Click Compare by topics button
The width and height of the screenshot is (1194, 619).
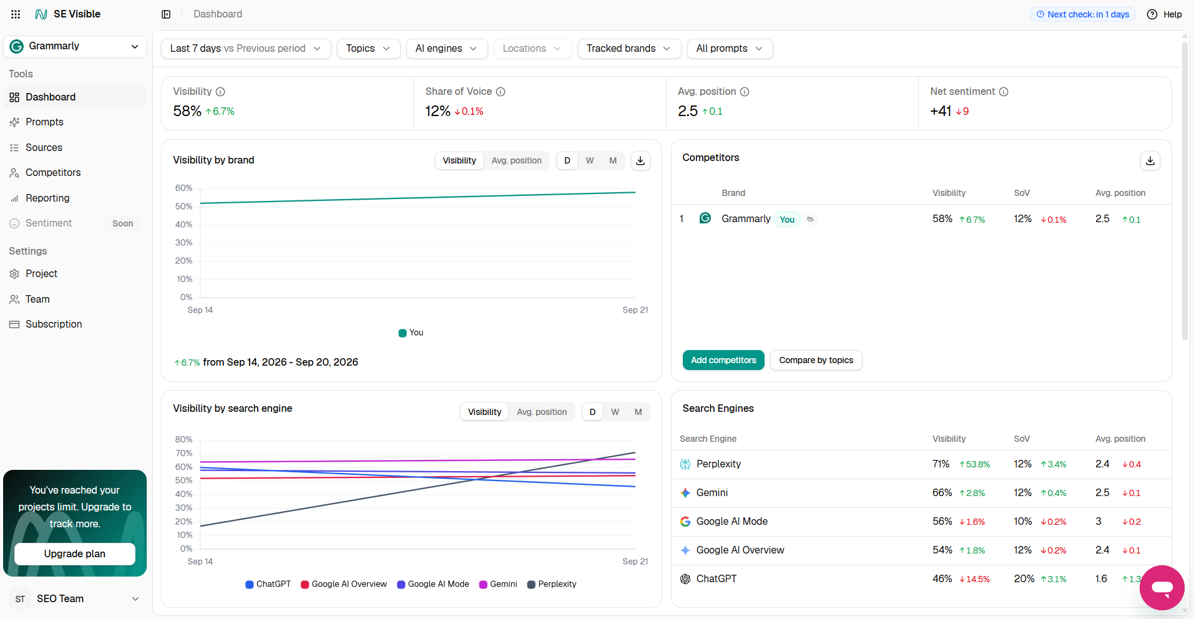point(816,360)
